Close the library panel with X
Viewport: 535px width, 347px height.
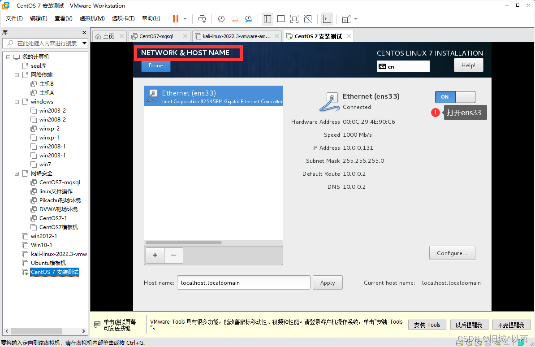(84, 32)
